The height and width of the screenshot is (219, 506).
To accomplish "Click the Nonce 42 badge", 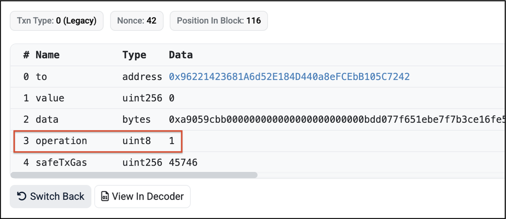I will coord(137,21).
